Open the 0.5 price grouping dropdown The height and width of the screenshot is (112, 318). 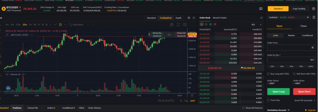coord(254,25)
